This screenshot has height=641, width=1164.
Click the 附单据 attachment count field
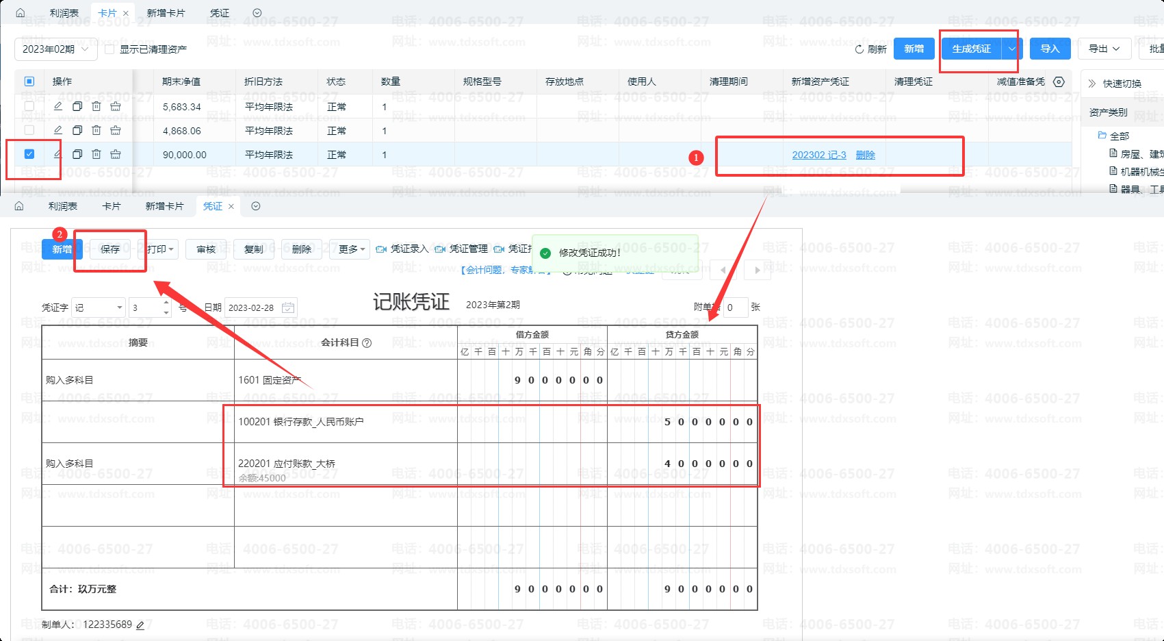click(736, 307)
